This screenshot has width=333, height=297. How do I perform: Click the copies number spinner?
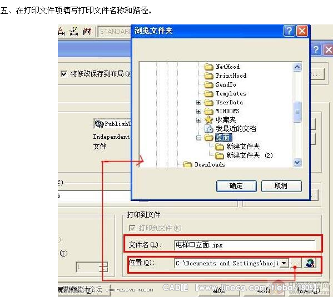tap(103, 267)
